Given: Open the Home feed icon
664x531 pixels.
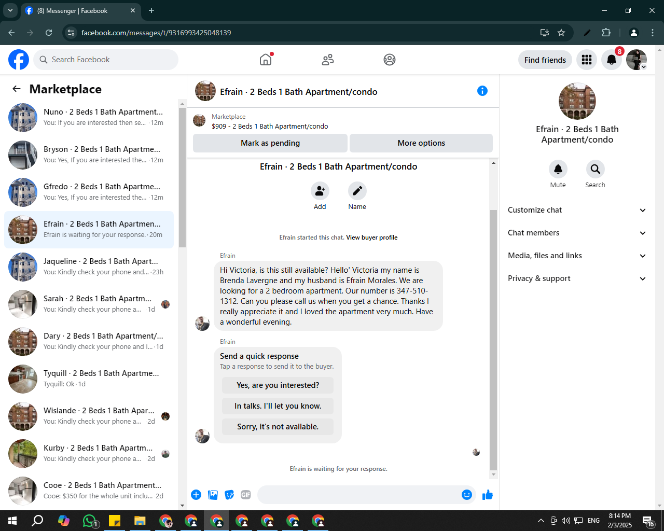Looking at the screenshot, I should [x=266, y=60].
